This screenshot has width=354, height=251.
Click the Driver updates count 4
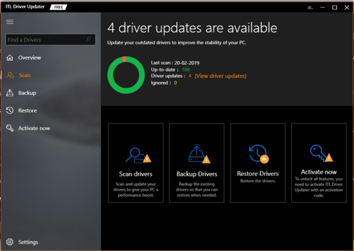click(x=190, y=76)
